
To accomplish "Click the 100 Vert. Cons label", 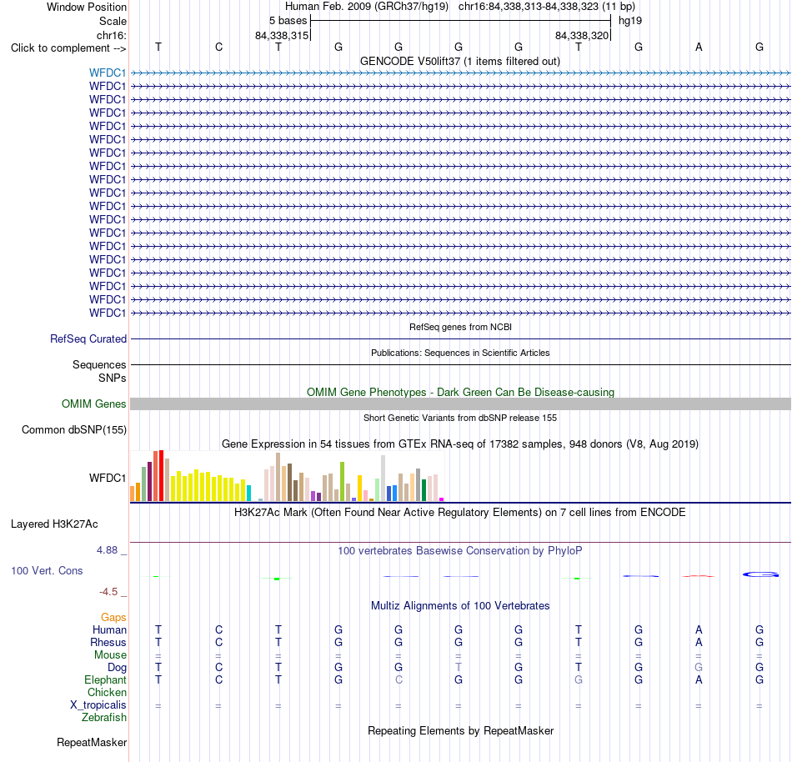I will pyautogui.click(x=47, y=570).
